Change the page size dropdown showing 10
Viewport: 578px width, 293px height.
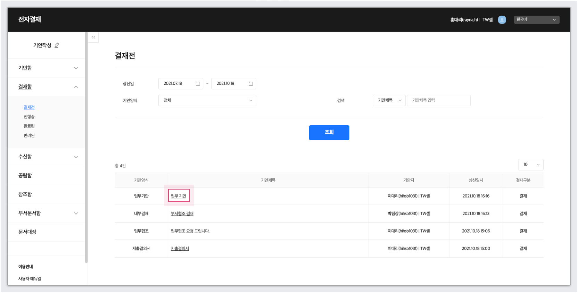(x=530, y=165)
